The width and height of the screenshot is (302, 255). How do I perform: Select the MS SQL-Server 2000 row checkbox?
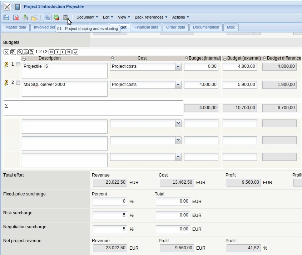[18, 82]
